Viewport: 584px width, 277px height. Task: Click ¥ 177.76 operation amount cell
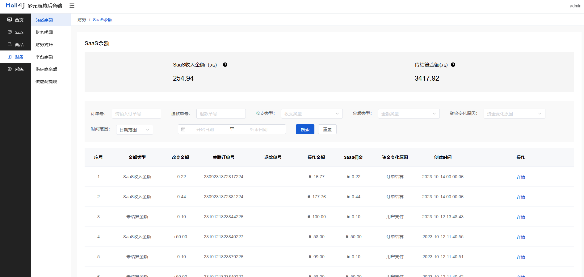point(317,197)
